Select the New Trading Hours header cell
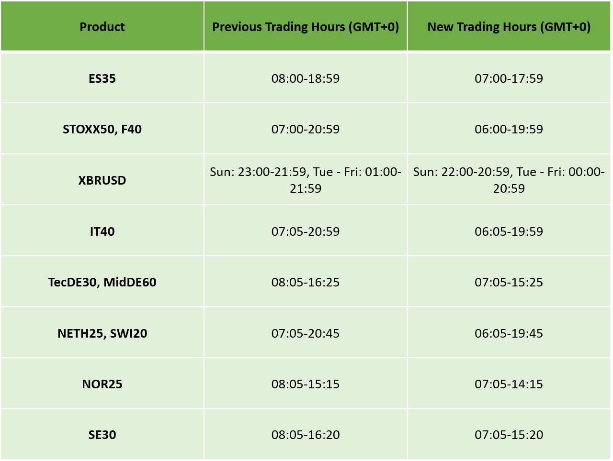 click(x=509, y=26)
